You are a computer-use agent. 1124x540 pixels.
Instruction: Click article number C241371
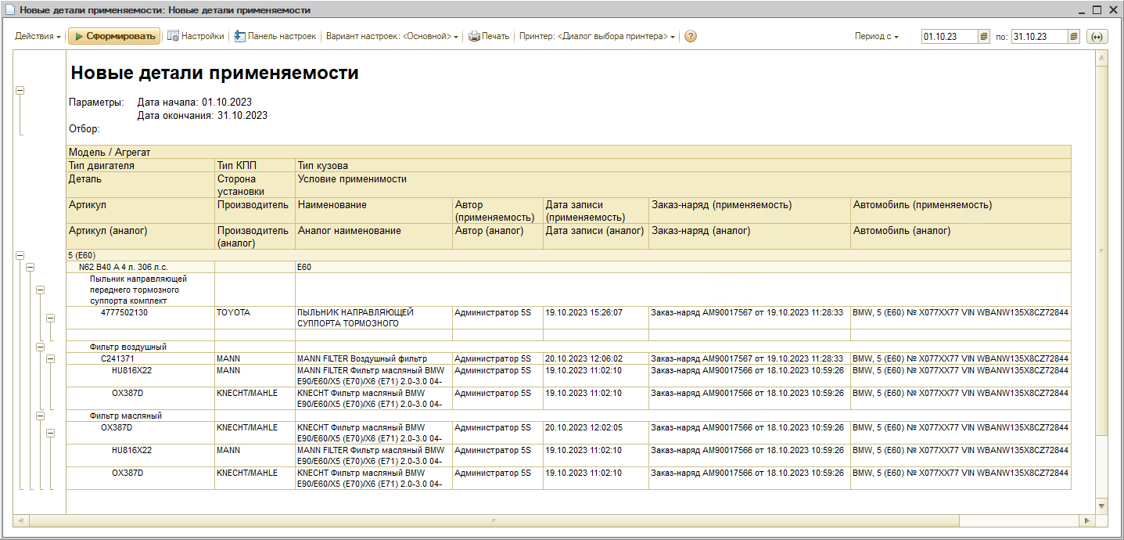coord(117,358)
